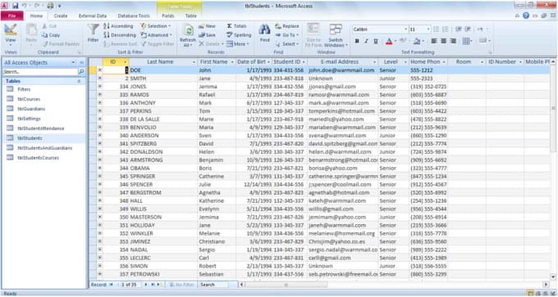
Task: Open Go To dropdown
Action: point(287,35)
